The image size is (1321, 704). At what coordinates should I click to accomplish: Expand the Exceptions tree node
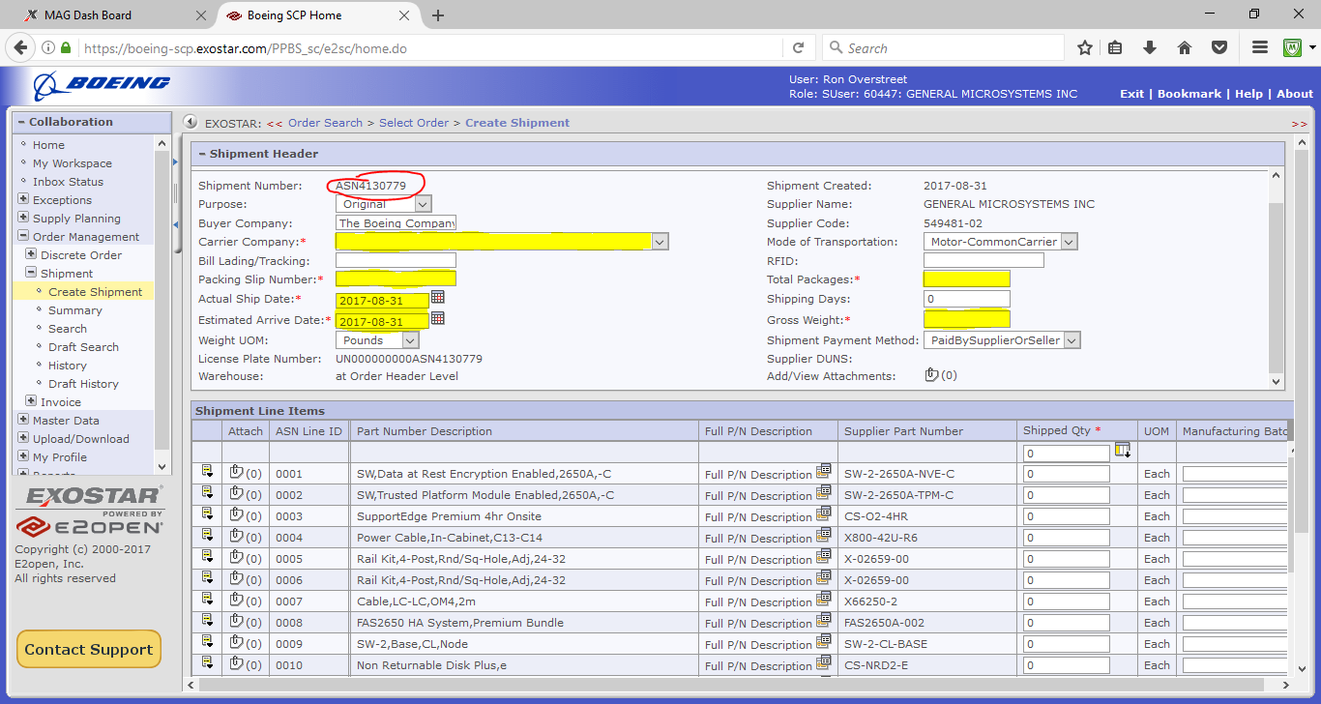tap(23, 199)
